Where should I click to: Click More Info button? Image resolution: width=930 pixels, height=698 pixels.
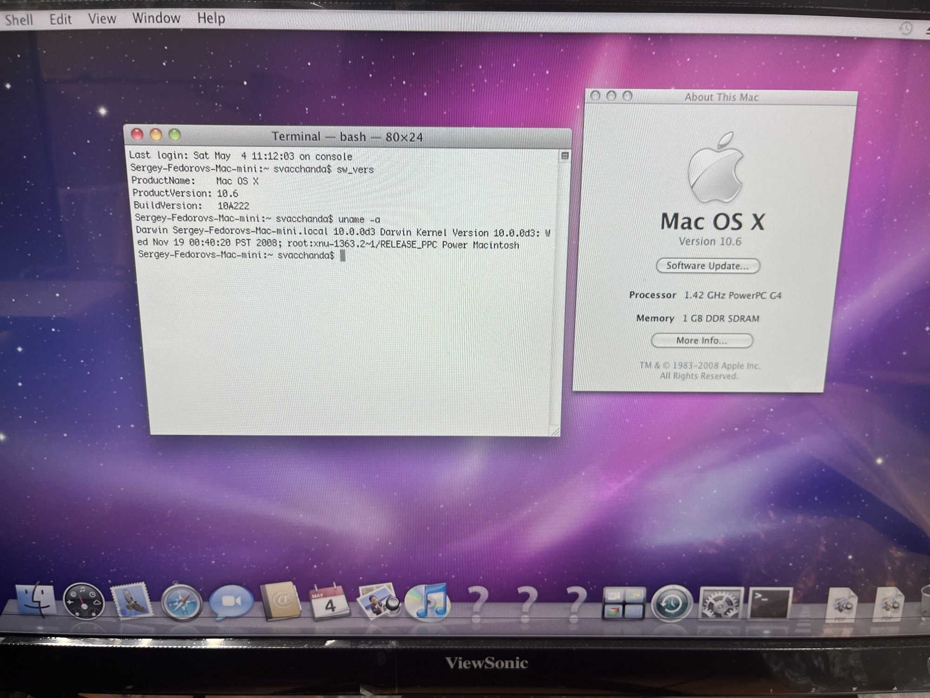pos(701,341)
